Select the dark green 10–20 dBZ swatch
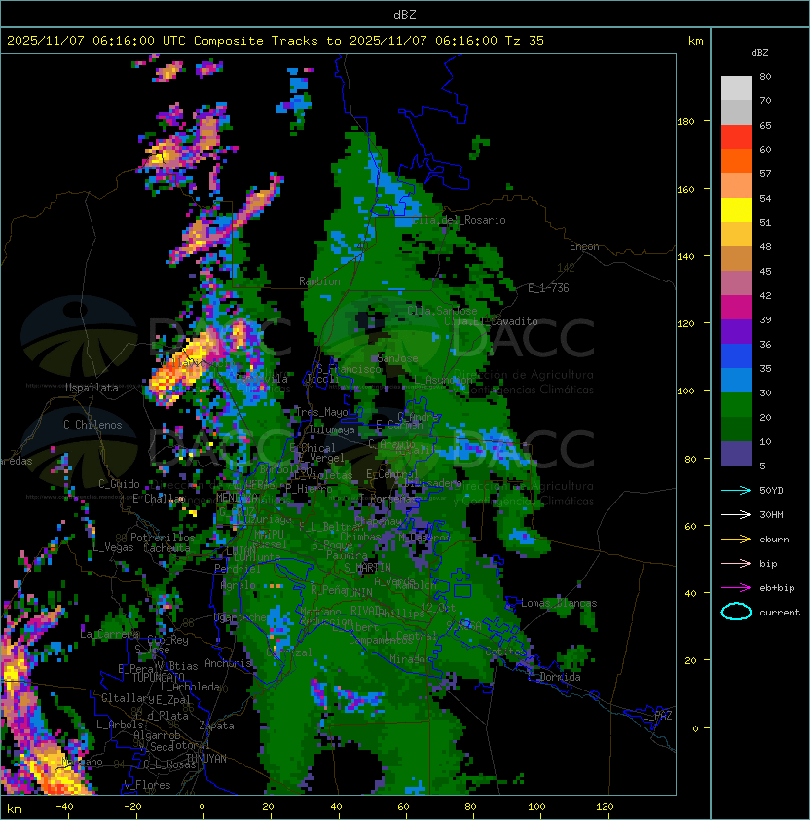 coord(736,429)
